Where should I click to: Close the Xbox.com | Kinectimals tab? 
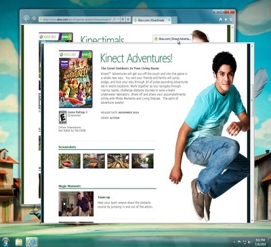pos(169,20)
